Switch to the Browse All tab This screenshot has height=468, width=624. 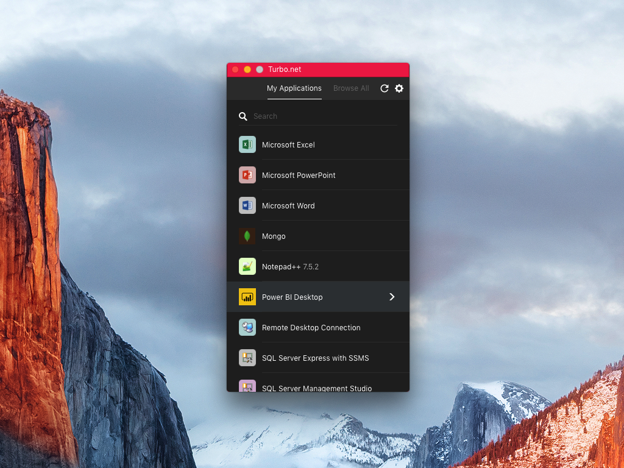pos(351,88)
